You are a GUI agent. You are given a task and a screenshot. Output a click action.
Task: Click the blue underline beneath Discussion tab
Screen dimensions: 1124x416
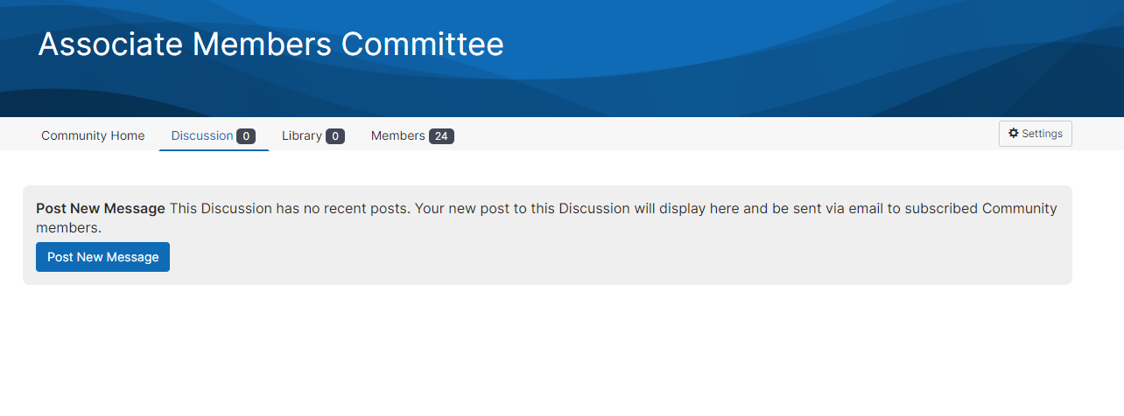(x=214, y=149)
